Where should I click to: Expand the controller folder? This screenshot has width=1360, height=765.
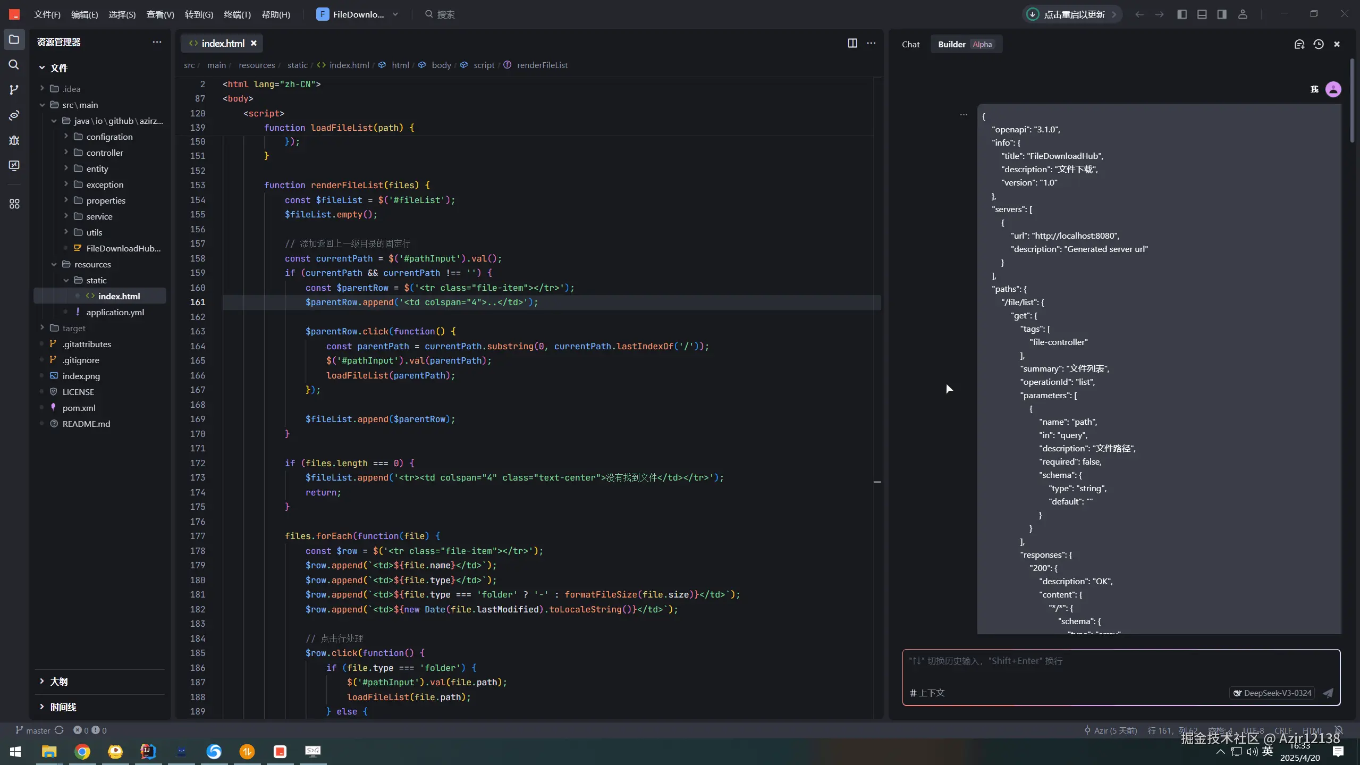(x=104, y=153)
